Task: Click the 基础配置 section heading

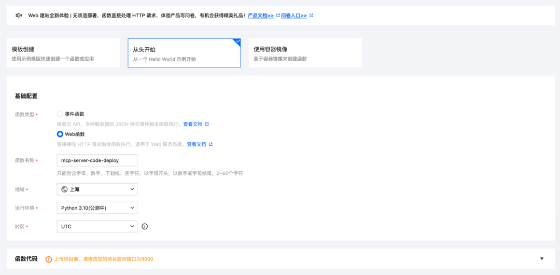Action: tap(26, 96)
